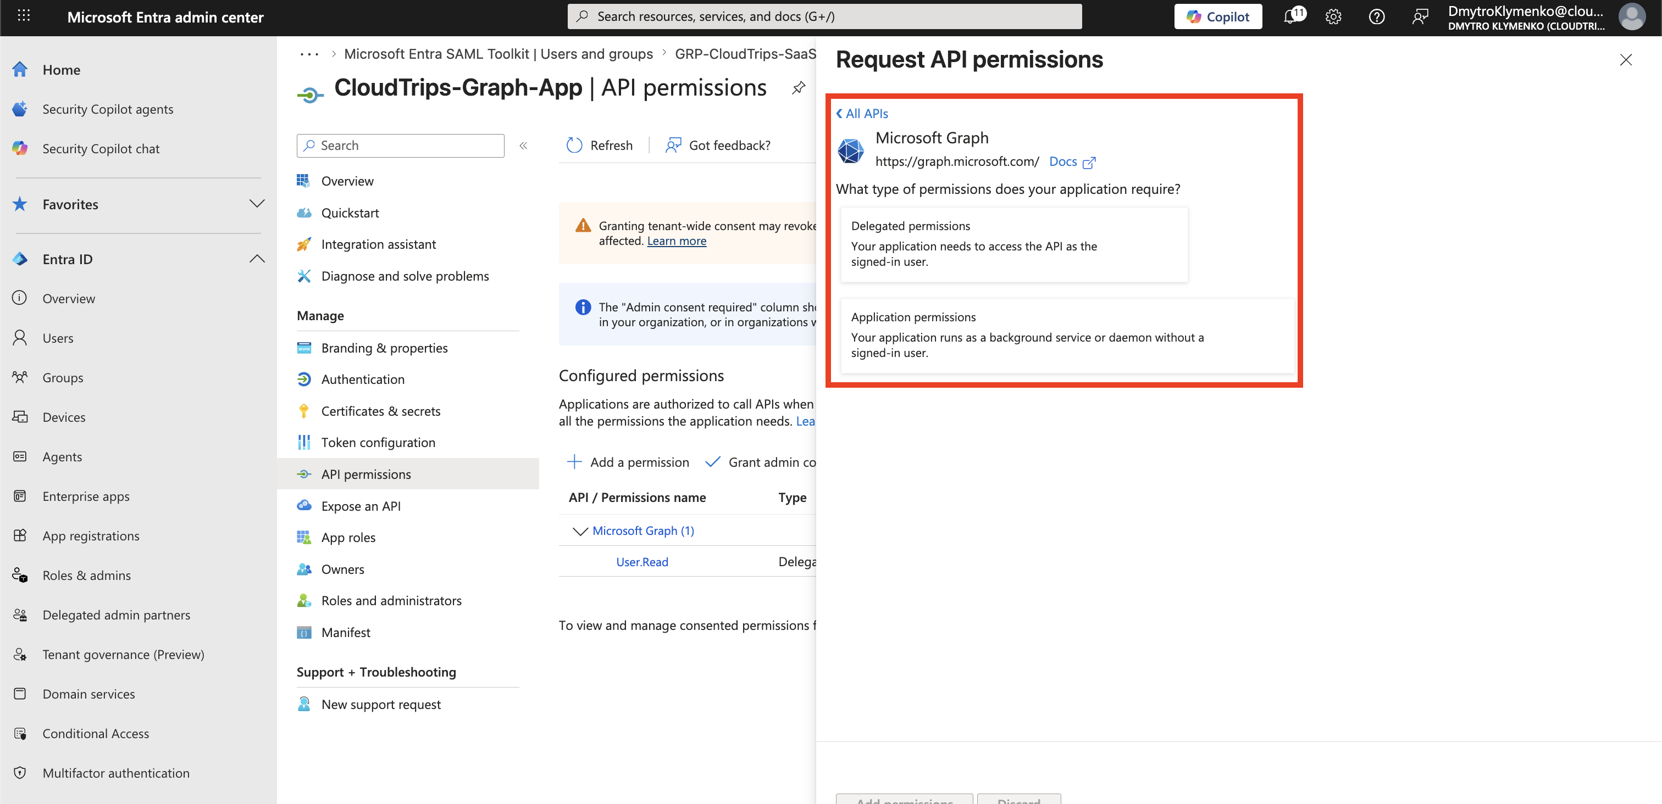This screenshot has width=1662, height=804.
Task: Collapse the resource menu with double chevron
Action: pyautogui.click(x=523, y=146)
